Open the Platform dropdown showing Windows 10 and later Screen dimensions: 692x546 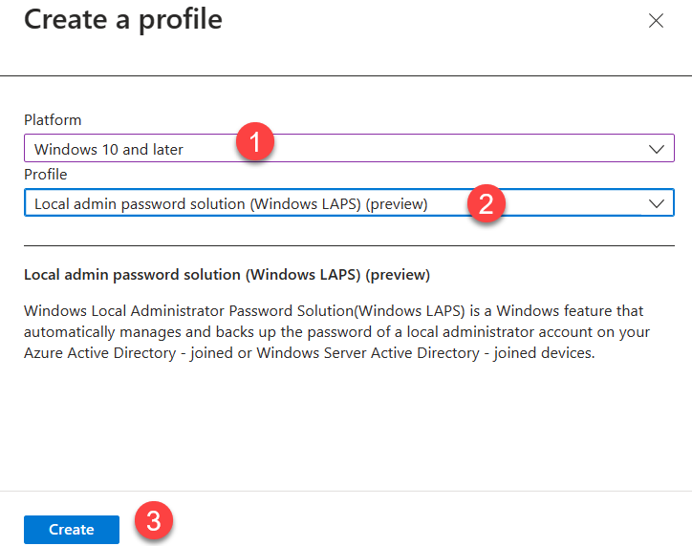click(x=349, y=148)
